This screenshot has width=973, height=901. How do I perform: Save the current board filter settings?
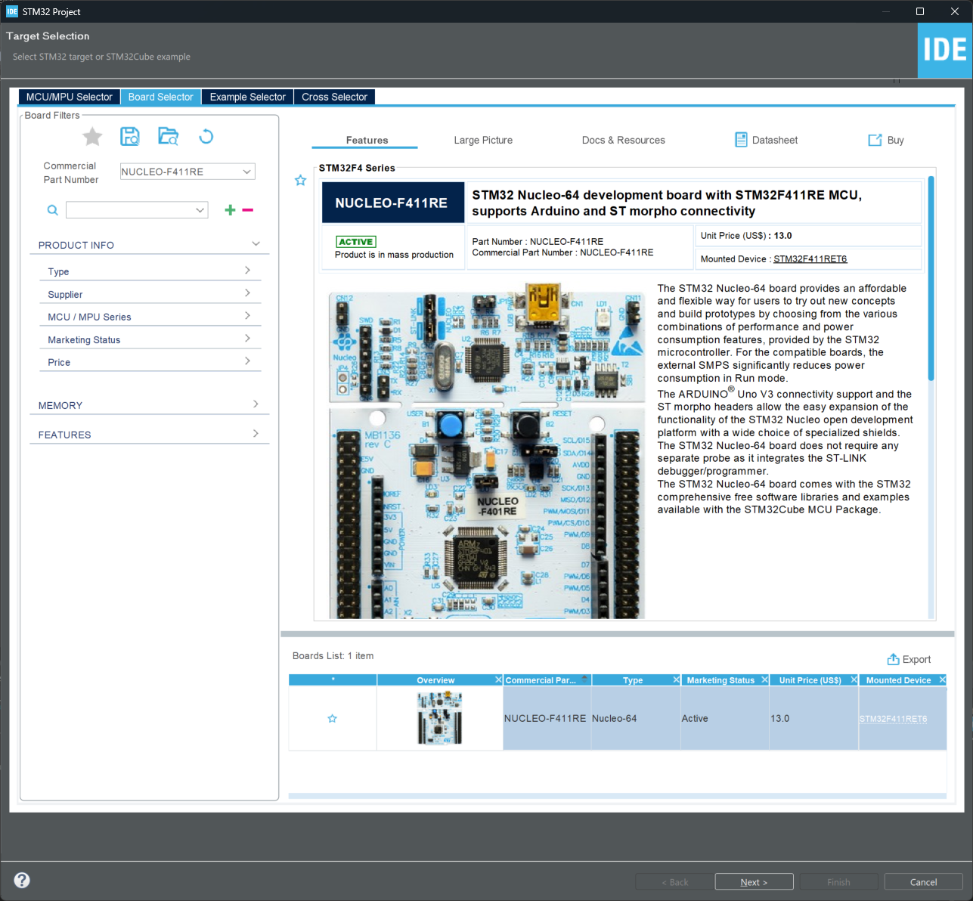point(129,136)
